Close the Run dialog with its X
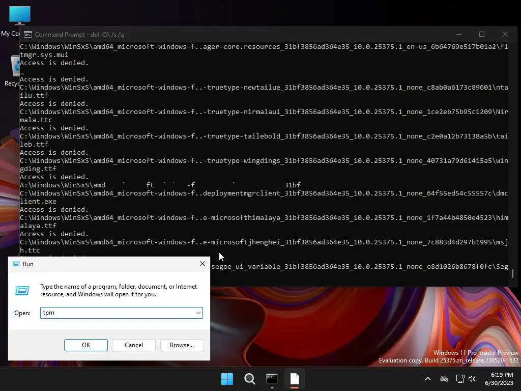The height and width of the screenshot is (391, 521). [x=202, y=264]
